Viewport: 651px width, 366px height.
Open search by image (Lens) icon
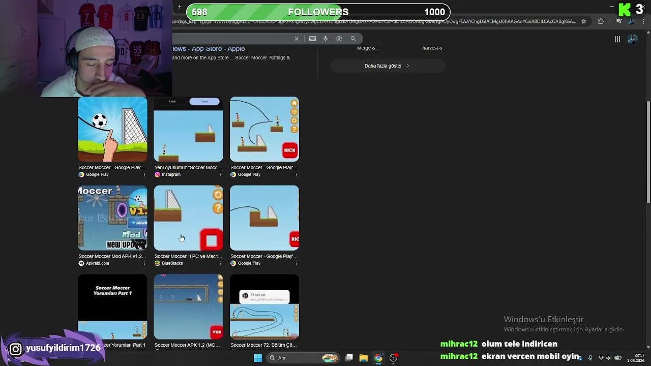[x=339, y=39]
